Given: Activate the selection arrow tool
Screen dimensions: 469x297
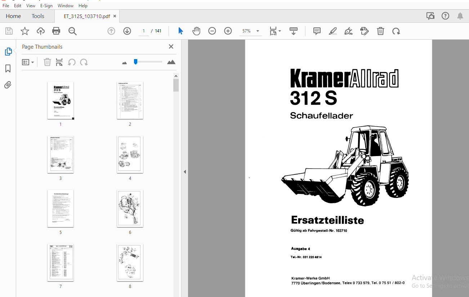Looking at the screenshot, I should [x=180, y=31].
